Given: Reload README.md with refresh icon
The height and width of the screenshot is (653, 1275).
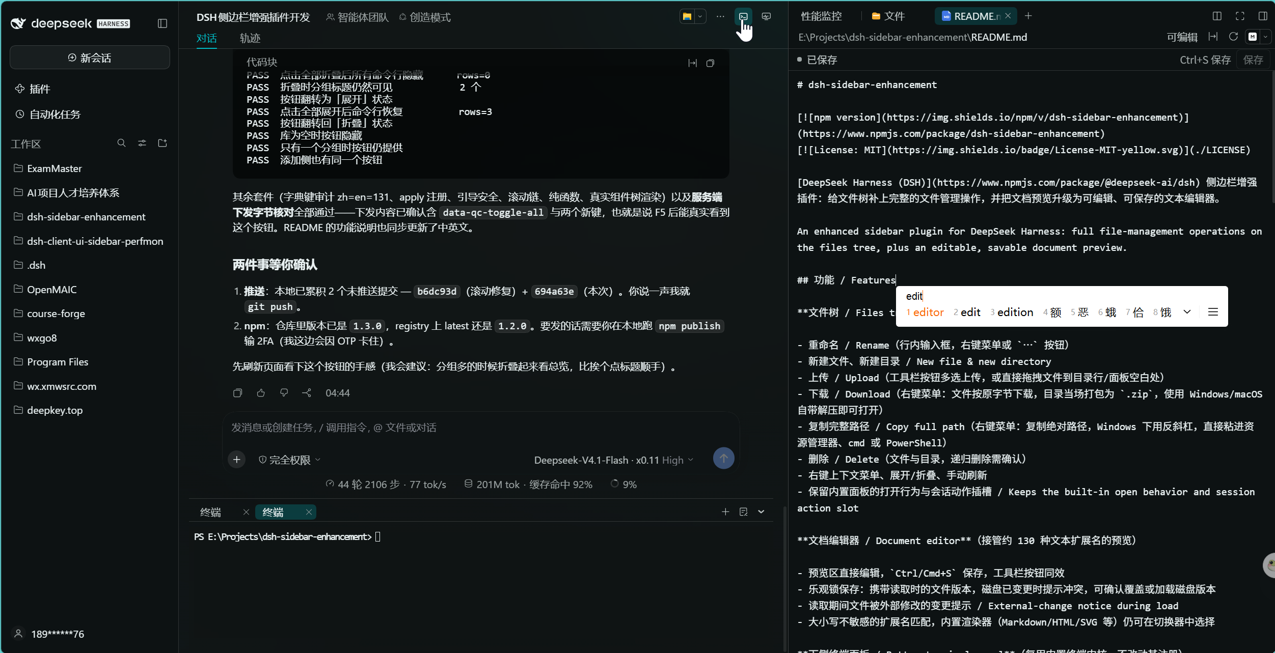Looking at the screenshot, I should (x=1233, y=37).
